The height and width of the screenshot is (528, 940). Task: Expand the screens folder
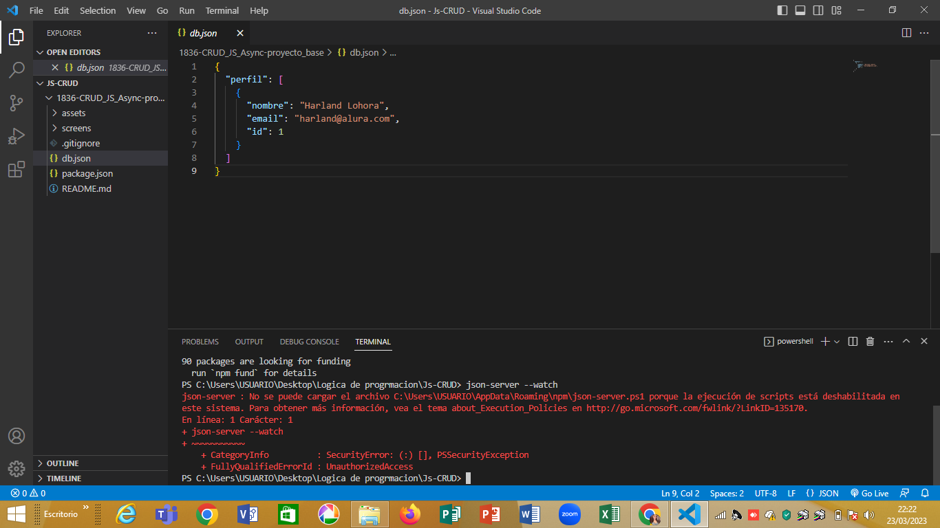click(100, 128)
